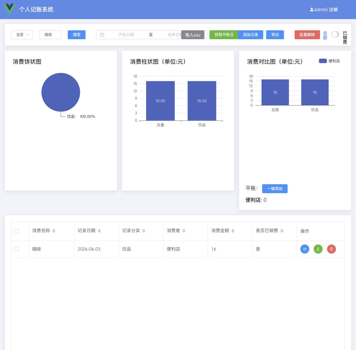Click the 导入csv button

193,35
